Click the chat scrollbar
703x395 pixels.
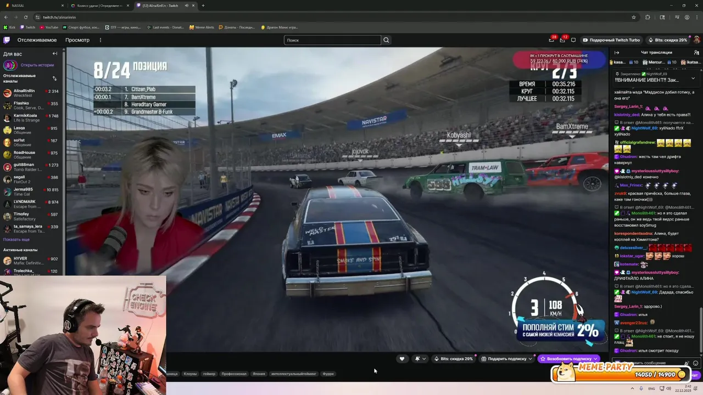[x=701, y=331]
